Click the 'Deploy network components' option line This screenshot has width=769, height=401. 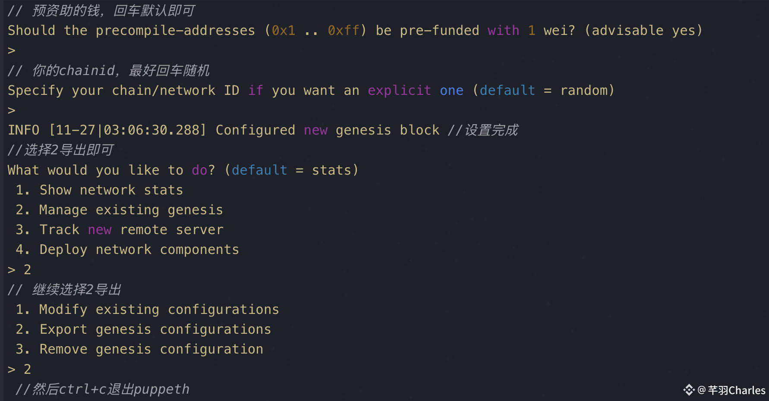(x=139, y=250)
